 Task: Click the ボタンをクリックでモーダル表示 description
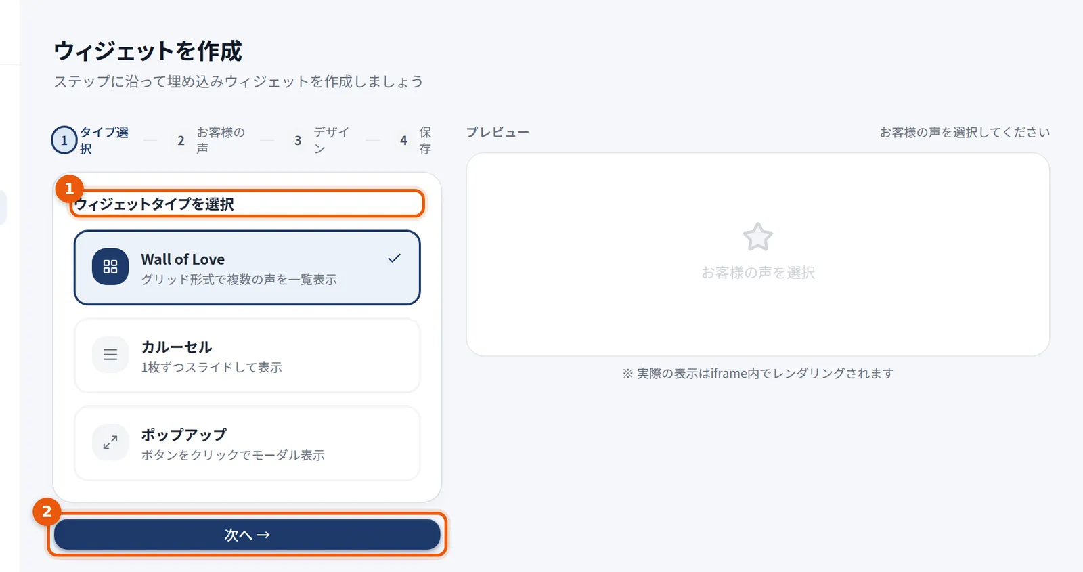[x=233, y=456]
